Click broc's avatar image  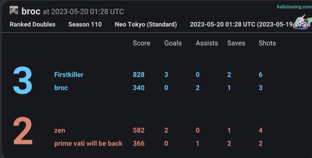click(14, 10)
